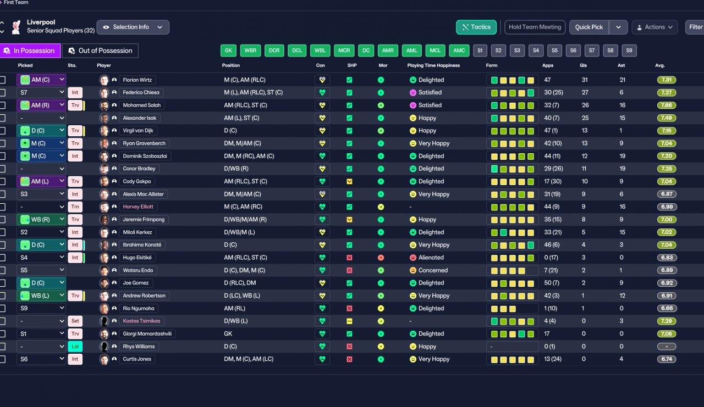Image resolution: width=704 pixels, height=407 pixels.
Task: Click the 7.66 average rating for Mohamed Salah
Action: click(x=667, y=105)
